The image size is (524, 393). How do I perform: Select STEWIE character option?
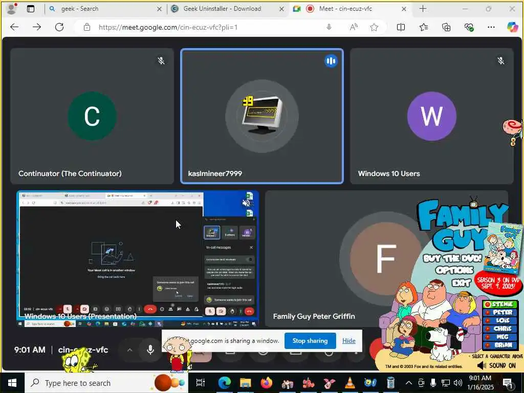500,304
